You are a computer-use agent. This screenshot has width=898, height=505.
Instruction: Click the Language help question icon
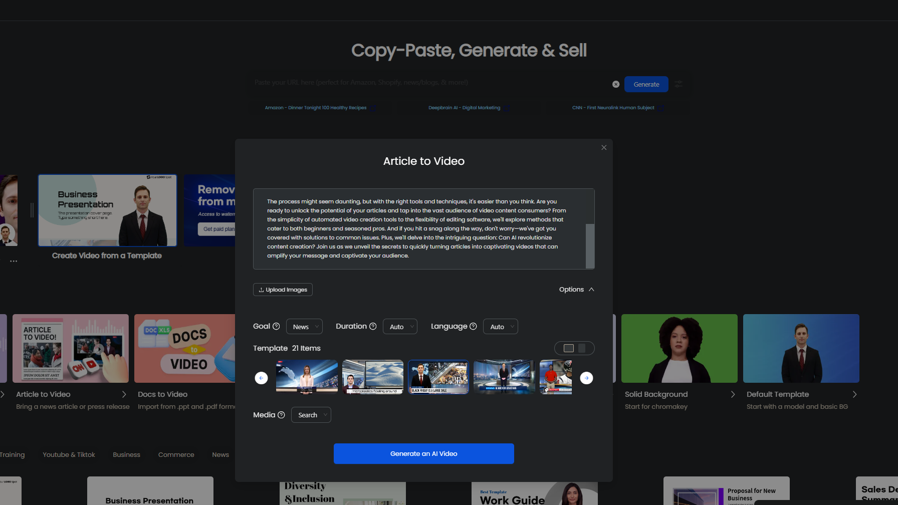[x=473, y=326]
